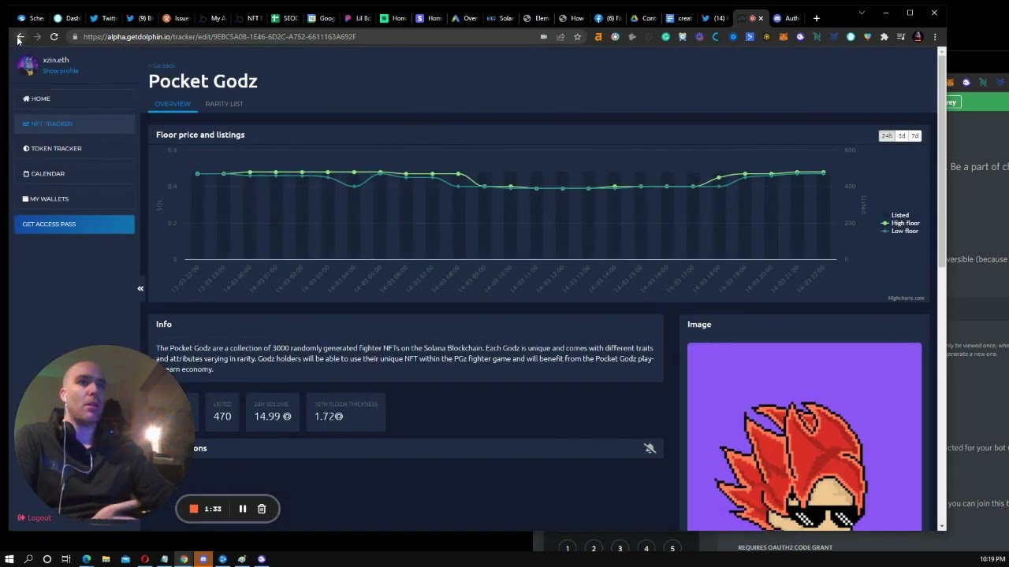Click the Pocket Godz NFT image

tap(804, 436)
